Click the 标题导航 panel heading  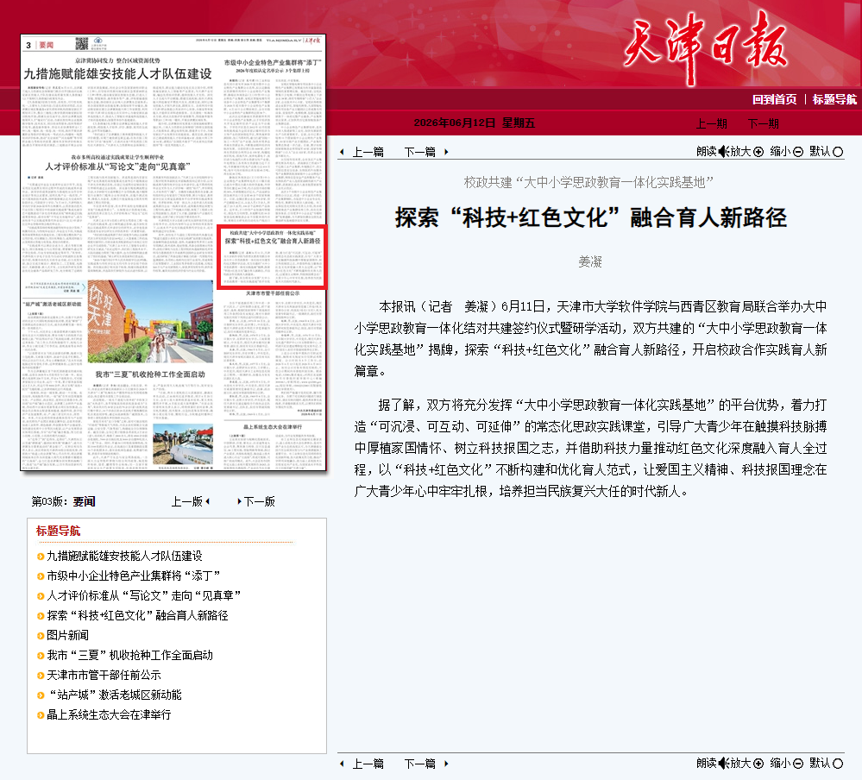pyautogui.click(x=59, y=531)
